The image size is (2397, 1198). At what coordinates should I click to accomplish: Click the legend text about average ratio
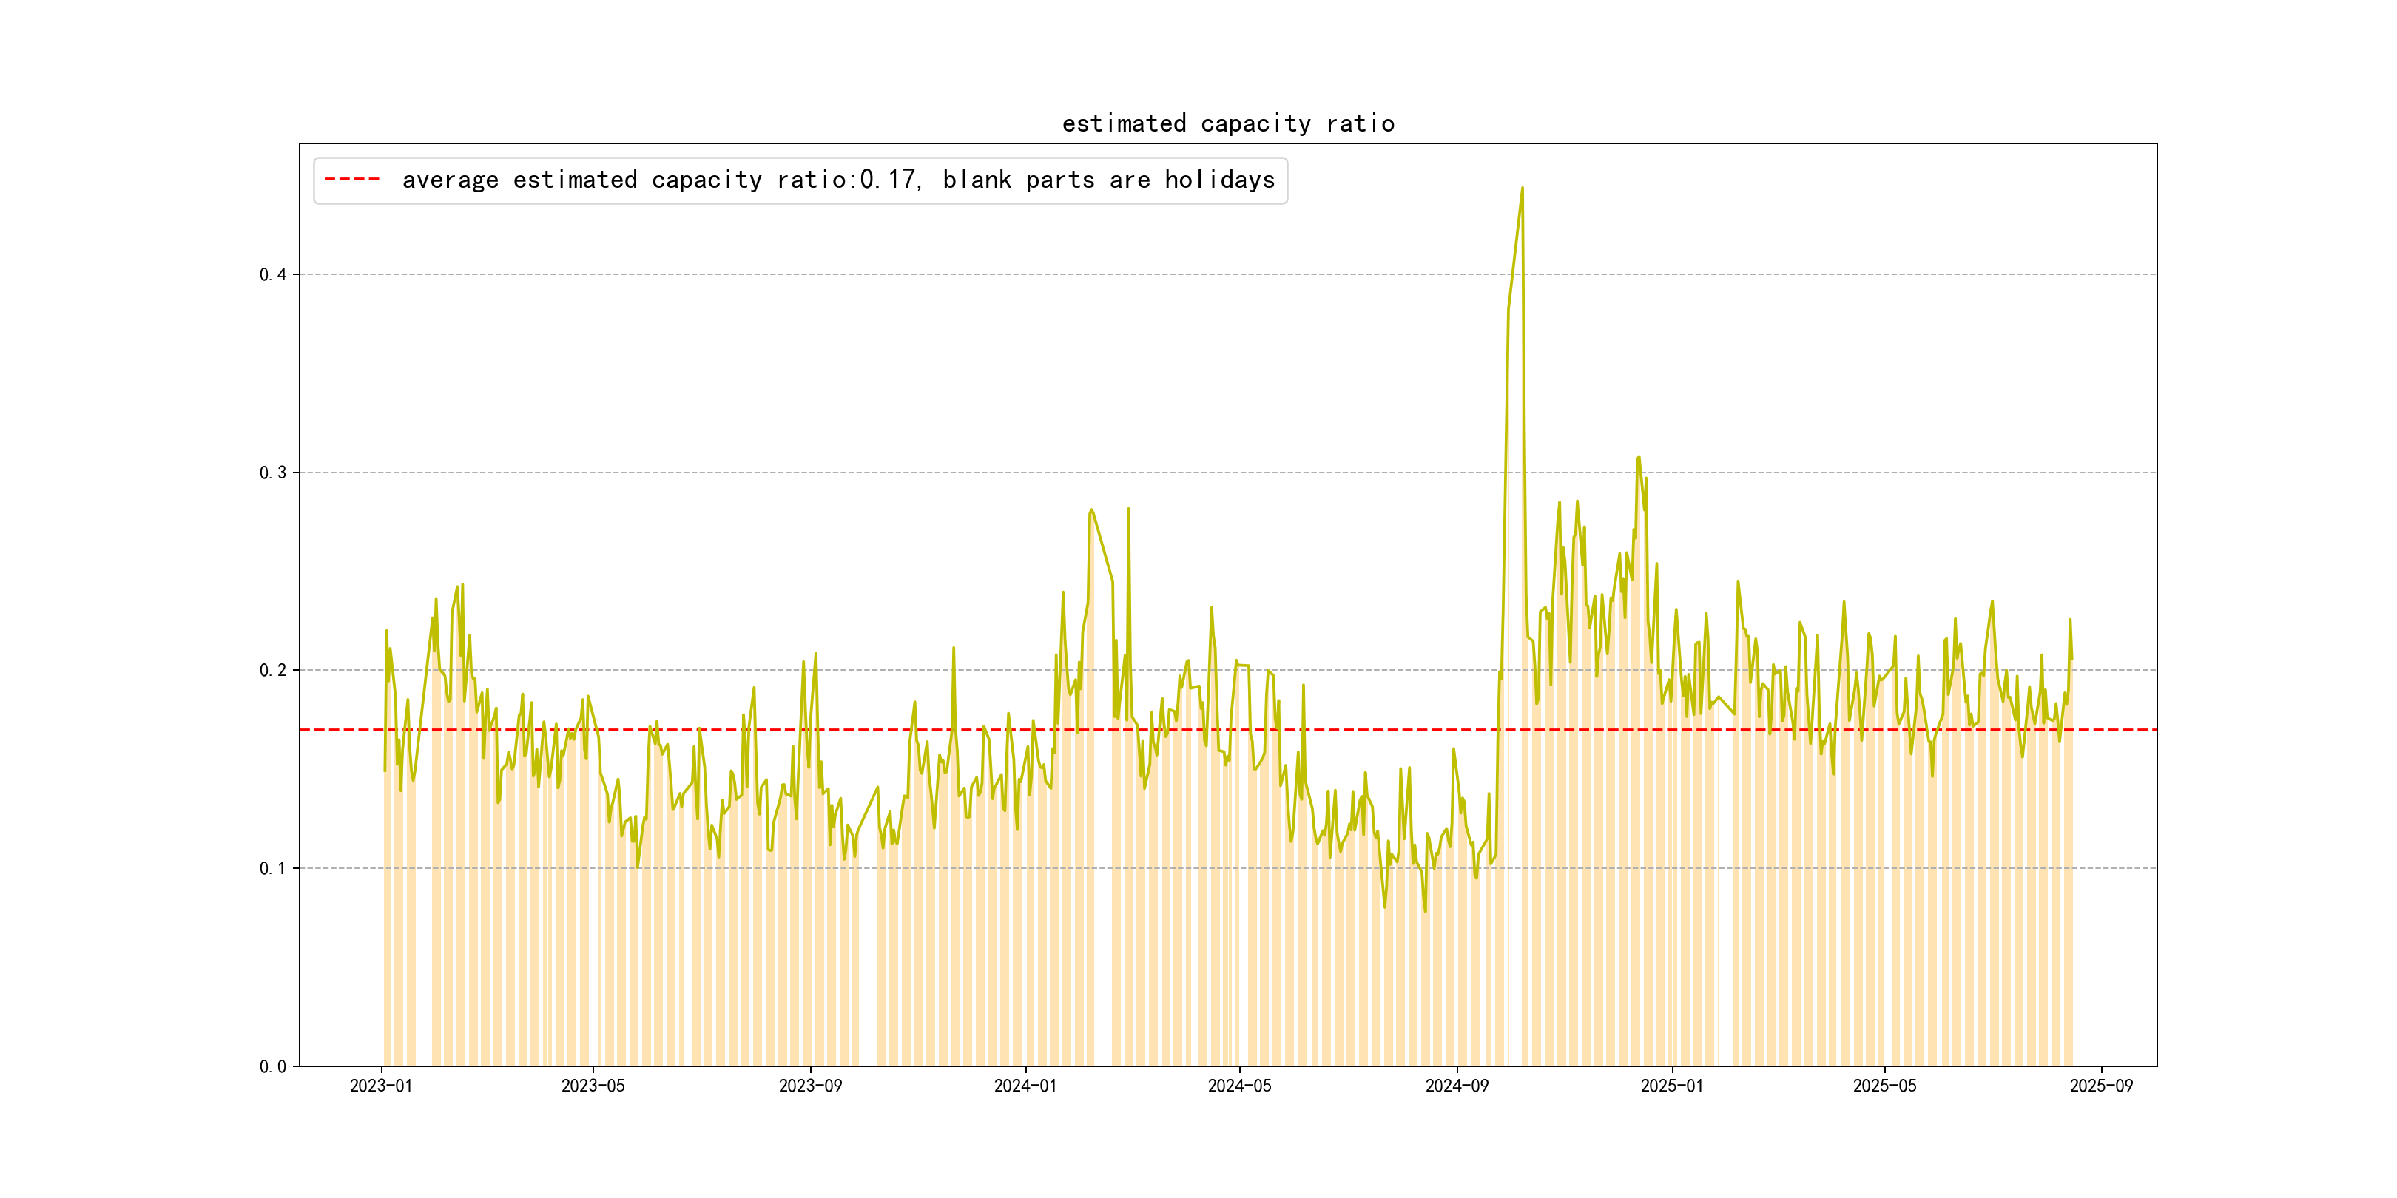click(837, 180)
